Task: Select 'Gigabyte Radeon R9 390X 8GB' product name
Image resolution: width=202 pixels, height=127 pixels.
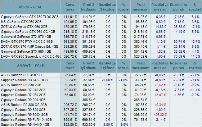Action: click(24, 115)
